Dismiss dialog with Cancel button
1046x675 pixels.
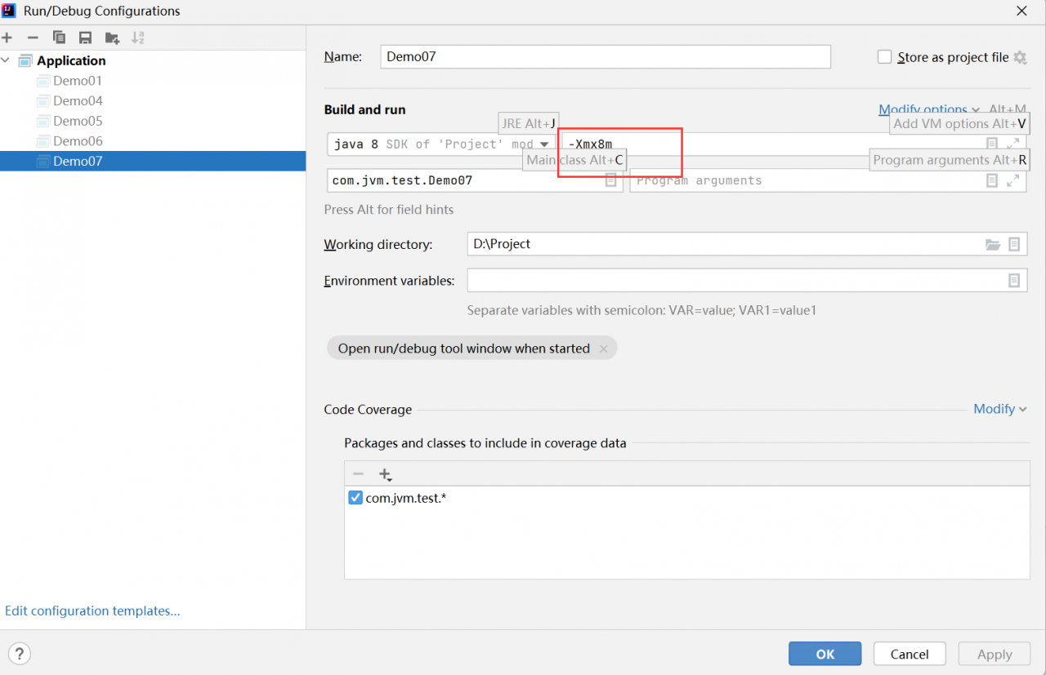click(910, 654)
